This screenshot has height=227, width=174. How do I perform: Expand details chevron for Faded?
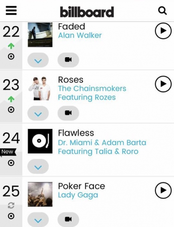click(38, 60)
